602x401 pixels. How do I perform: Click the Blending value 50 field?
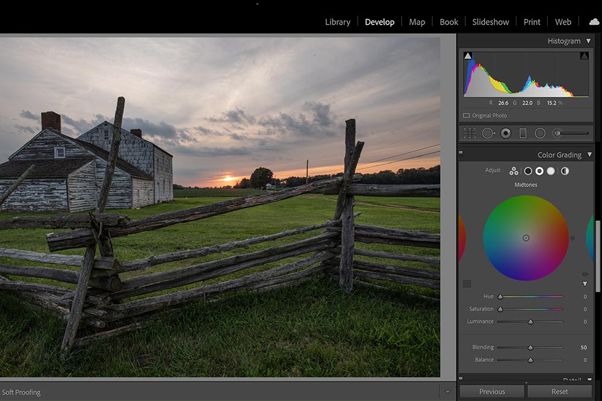[x=583, y=347]
